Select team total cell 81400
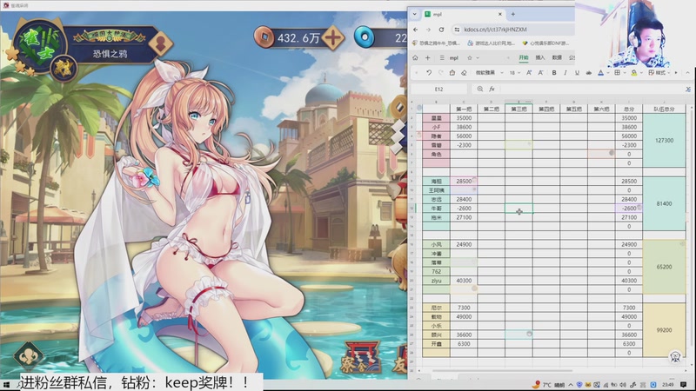 coord(664,204)
